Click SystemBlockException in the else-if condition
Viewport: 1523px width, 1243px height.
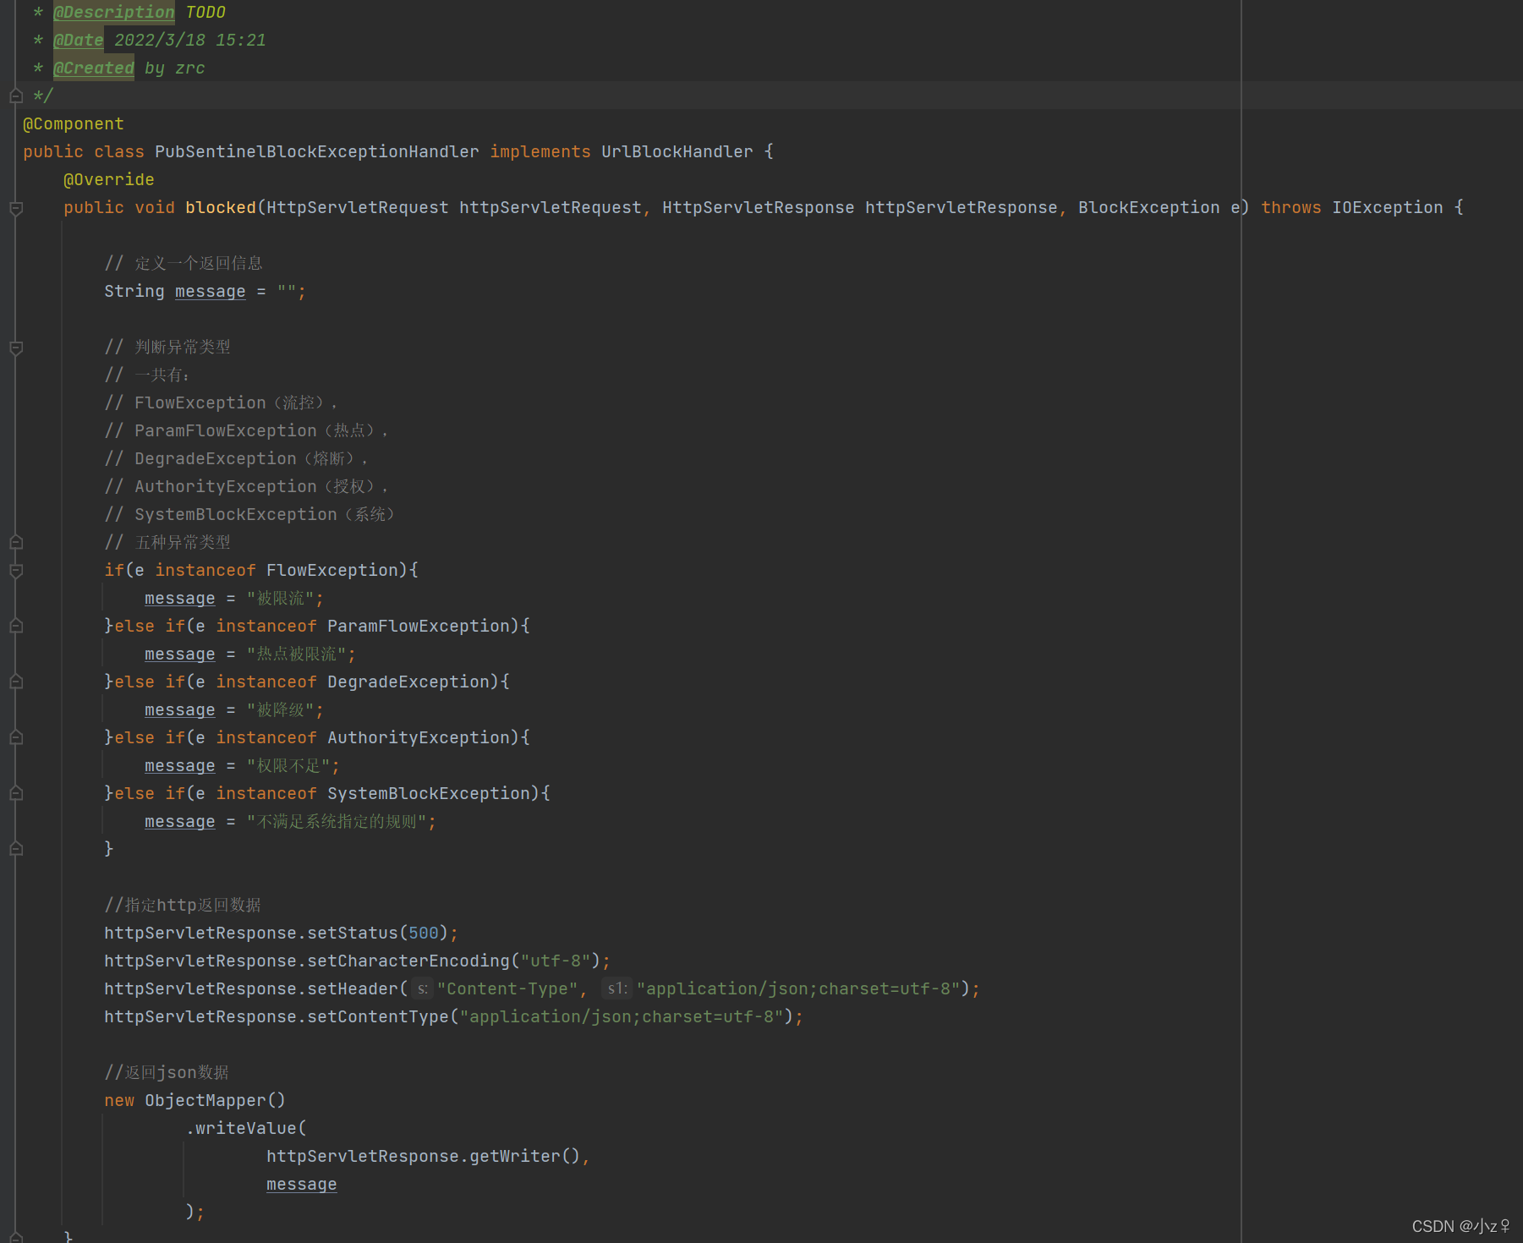point(429,794)
